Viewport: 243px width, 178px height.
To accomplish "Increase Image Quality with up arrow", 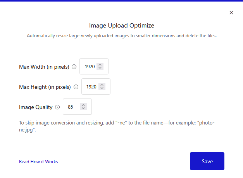I will pyautogui.click(x=83, y=105).
